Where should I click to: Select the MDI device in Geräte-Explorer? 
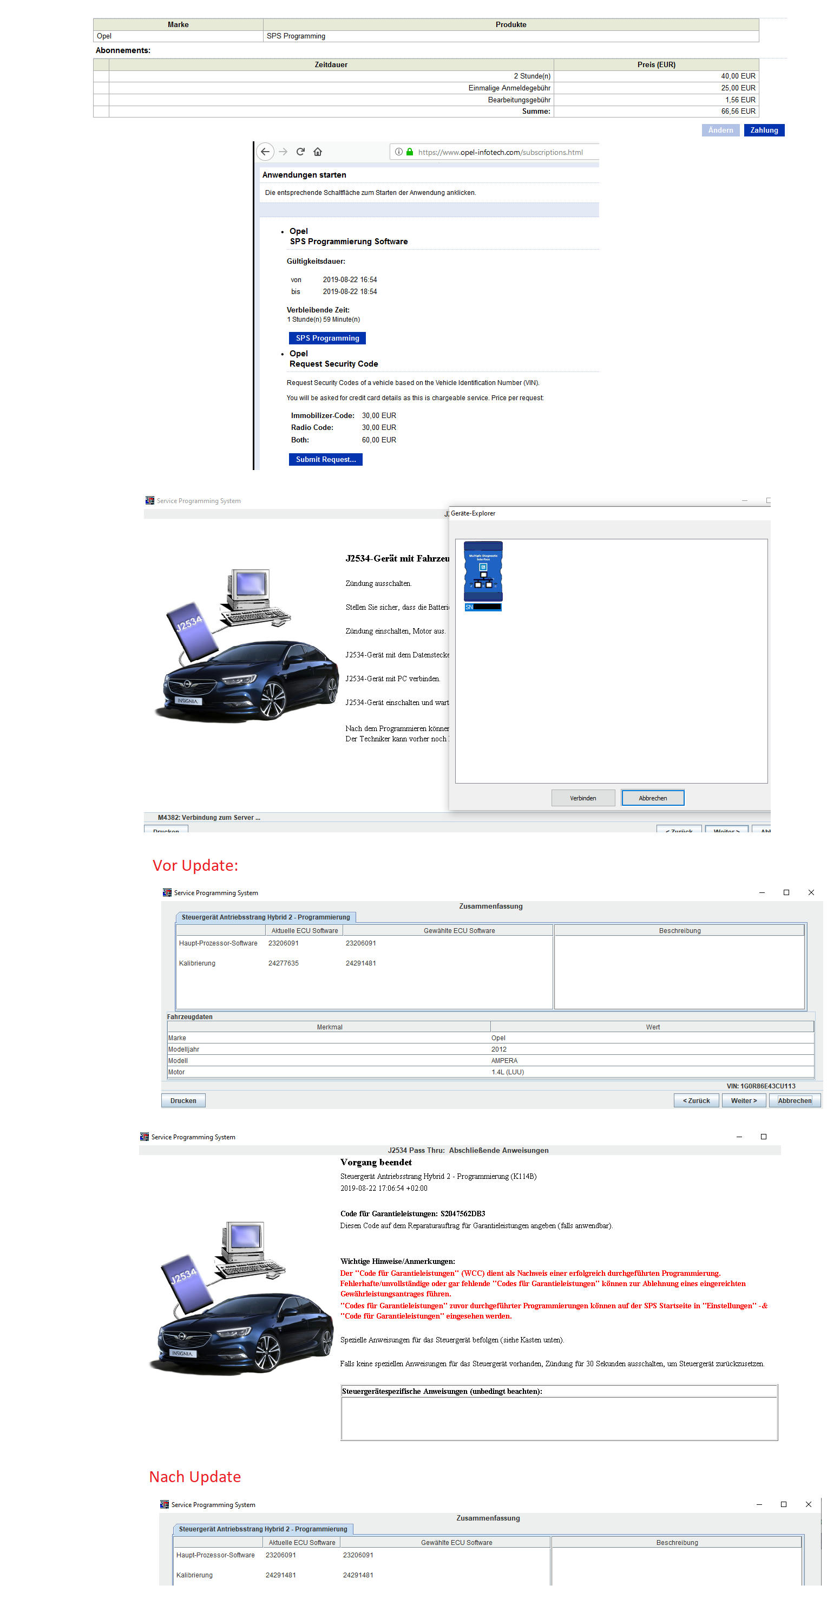[x=483, y=576]
